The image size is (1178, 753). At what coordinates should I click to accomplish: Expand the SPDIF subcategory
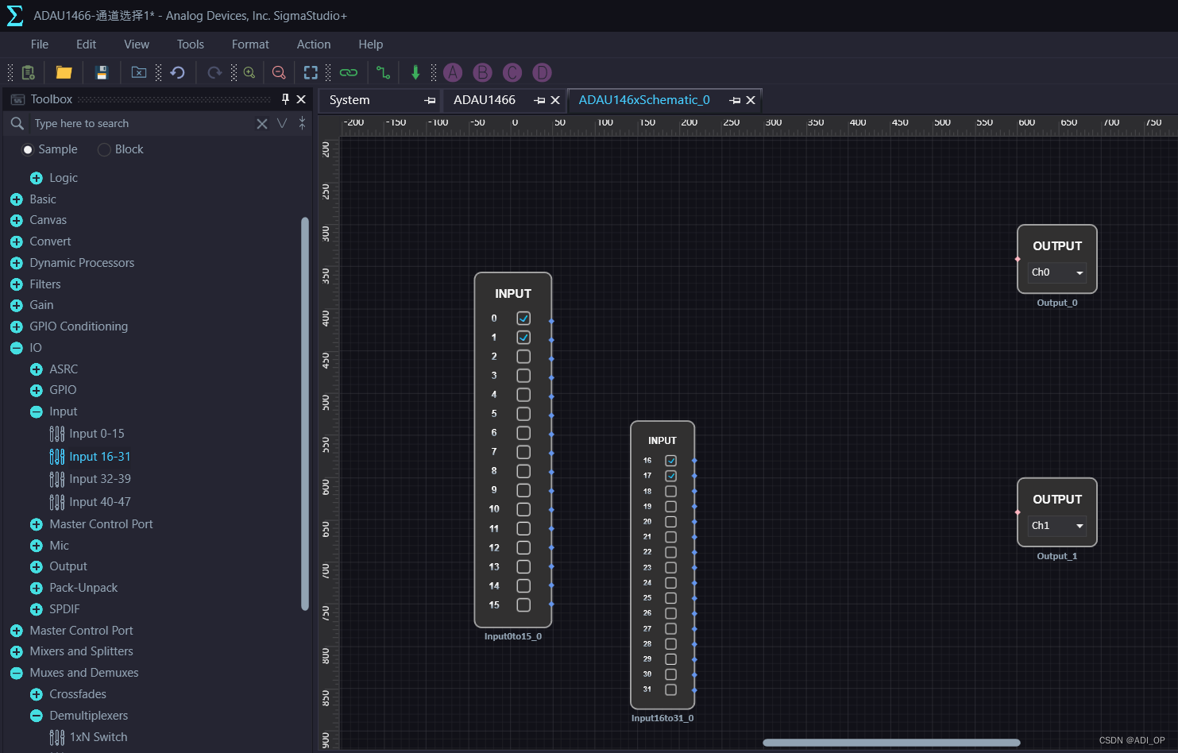coord(37,609)
